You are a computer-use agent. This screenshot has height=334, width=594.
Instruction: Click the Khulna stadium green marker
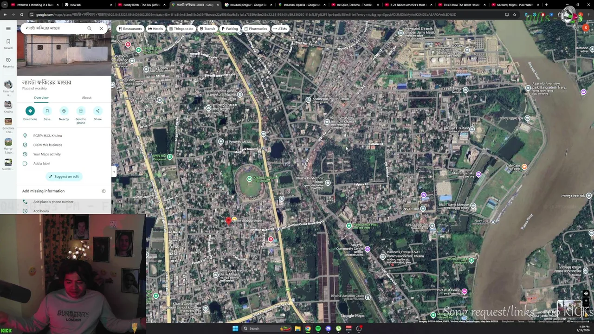pyautogui.click(x=249, y=179)
